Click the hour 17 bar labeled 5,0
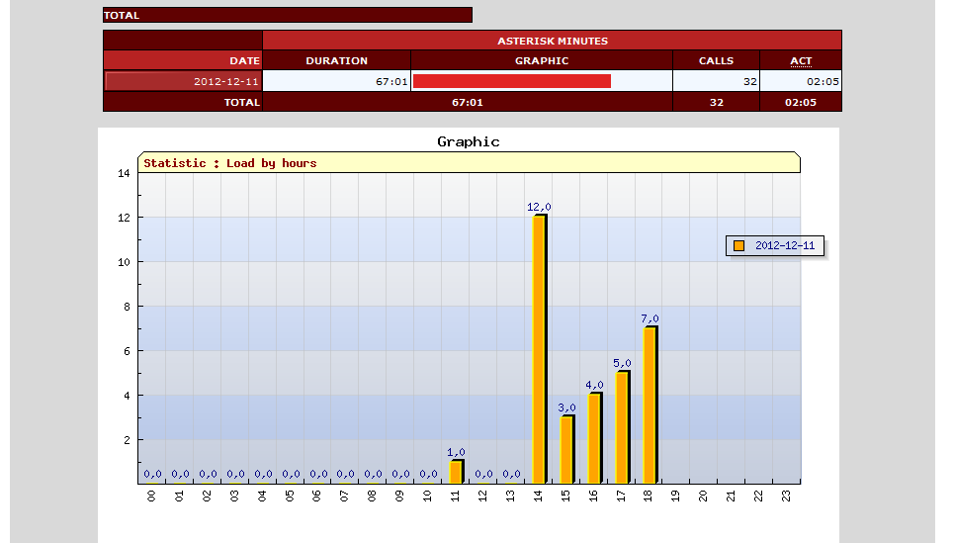The width and height of the screenshot is (954, 543). [x=623, y=427]
